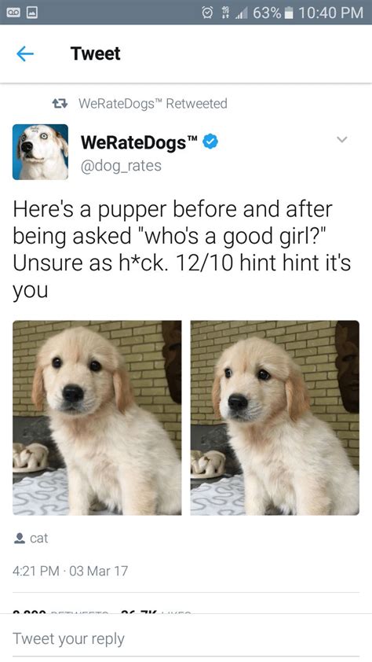Tap the image notification status icon
Image resolution: width=372 pixels, height=662 pixels.
(32, 13)
